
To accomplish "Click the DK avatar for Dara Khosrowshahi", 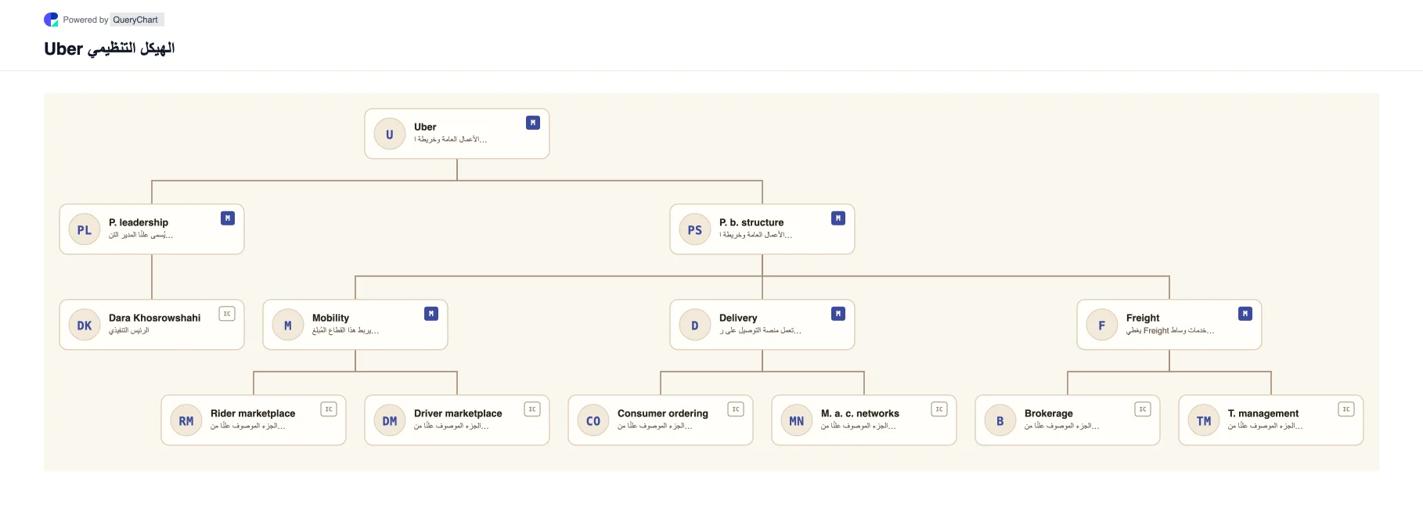I will tap(85, 325).
